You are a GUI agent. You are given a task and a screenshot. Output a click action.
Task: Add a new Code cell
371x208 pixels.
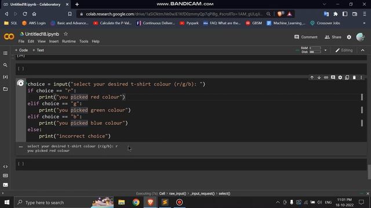click(21, 50)
